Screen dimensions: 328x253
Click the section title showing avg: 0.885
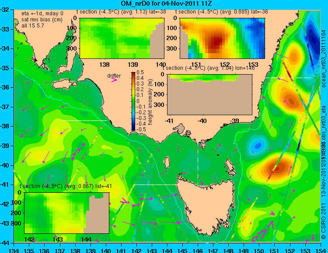pos(222,12)
